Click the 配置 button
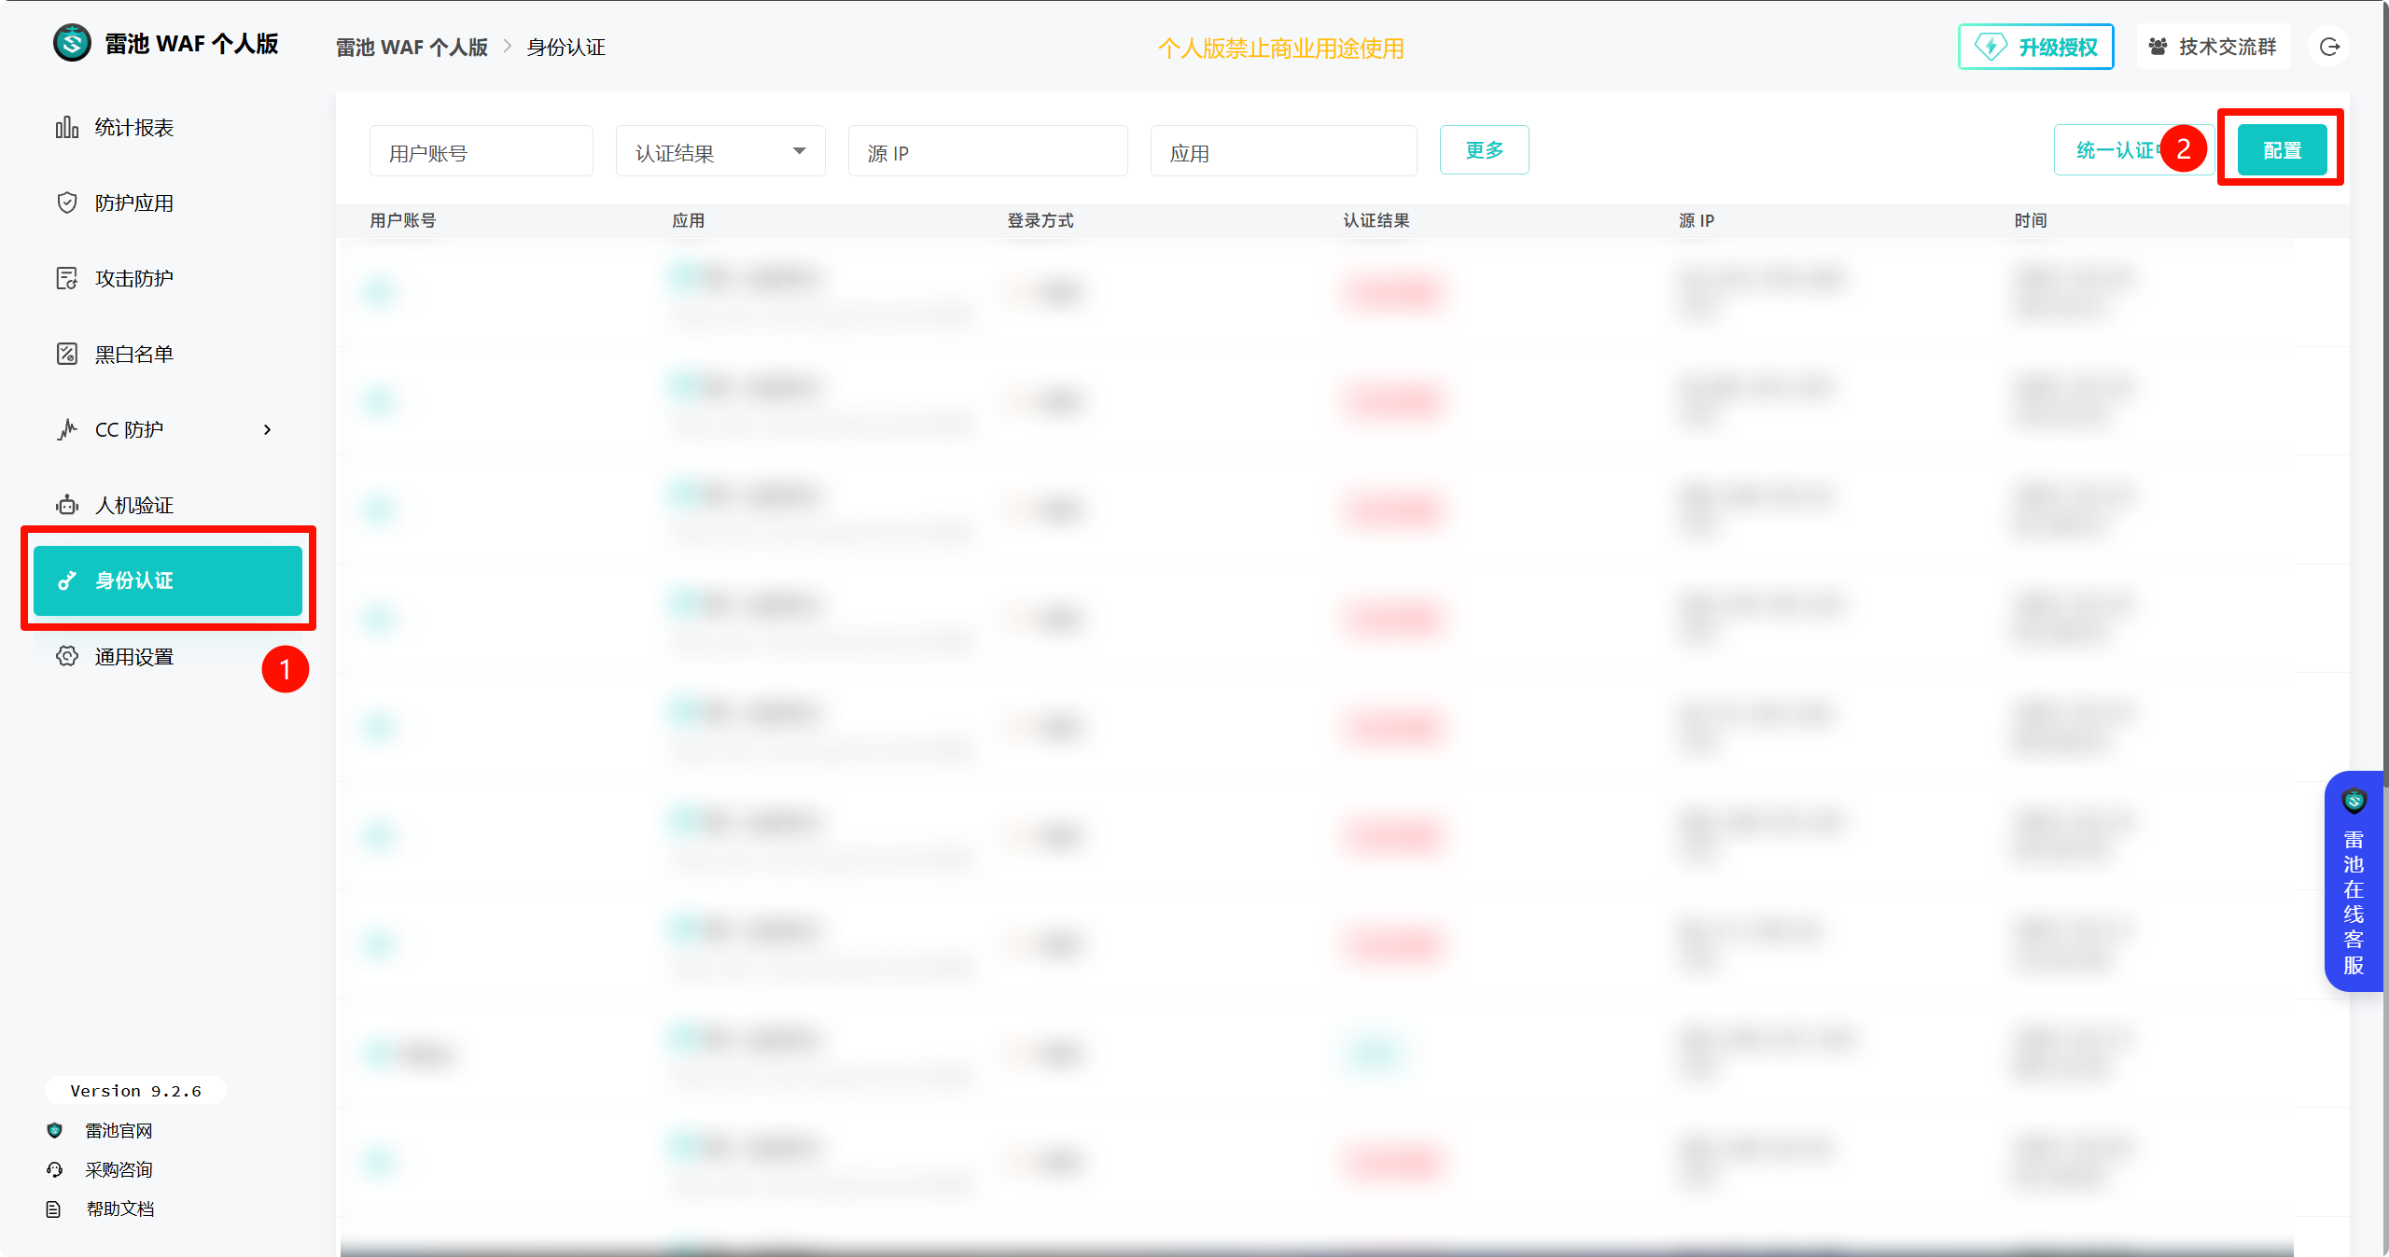Image resolution: width=2389 pixels, height=1257 pixels. pyautogui.click(x=2282, y=150)
